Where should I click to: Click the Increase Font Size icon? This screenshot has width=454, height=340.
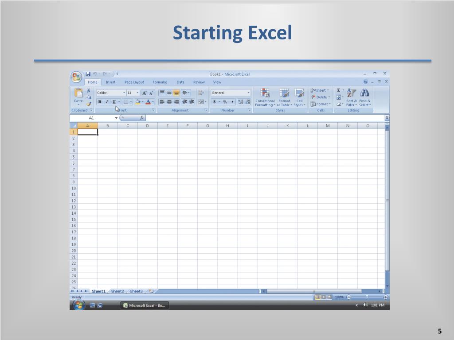(x=144, y=93)
